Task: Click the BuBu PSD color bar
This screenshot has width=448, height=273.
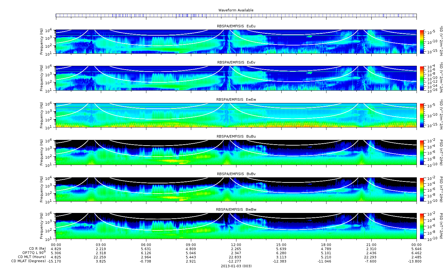Action: pos(422,152)
